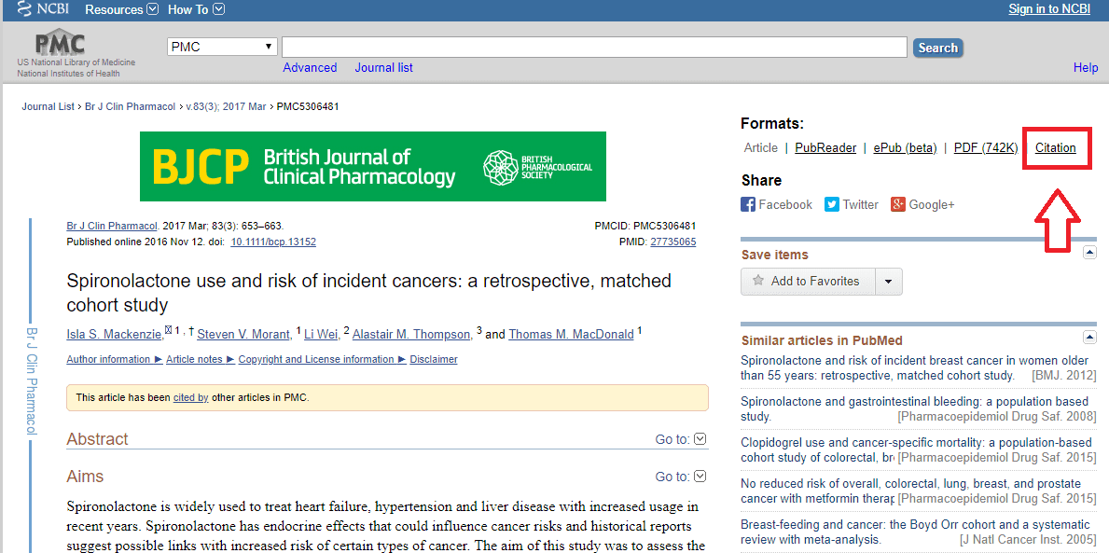
Task: Open metformin therapy cancer risk article
Action: click(911, 491)
